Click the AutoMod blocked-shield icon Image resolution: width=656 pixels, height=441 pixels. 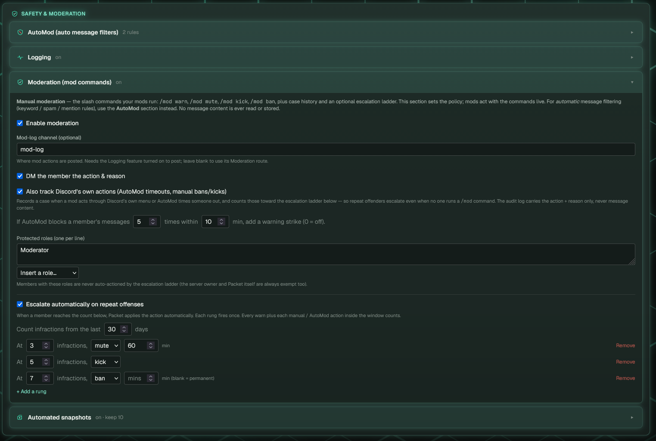click(20, 32)
